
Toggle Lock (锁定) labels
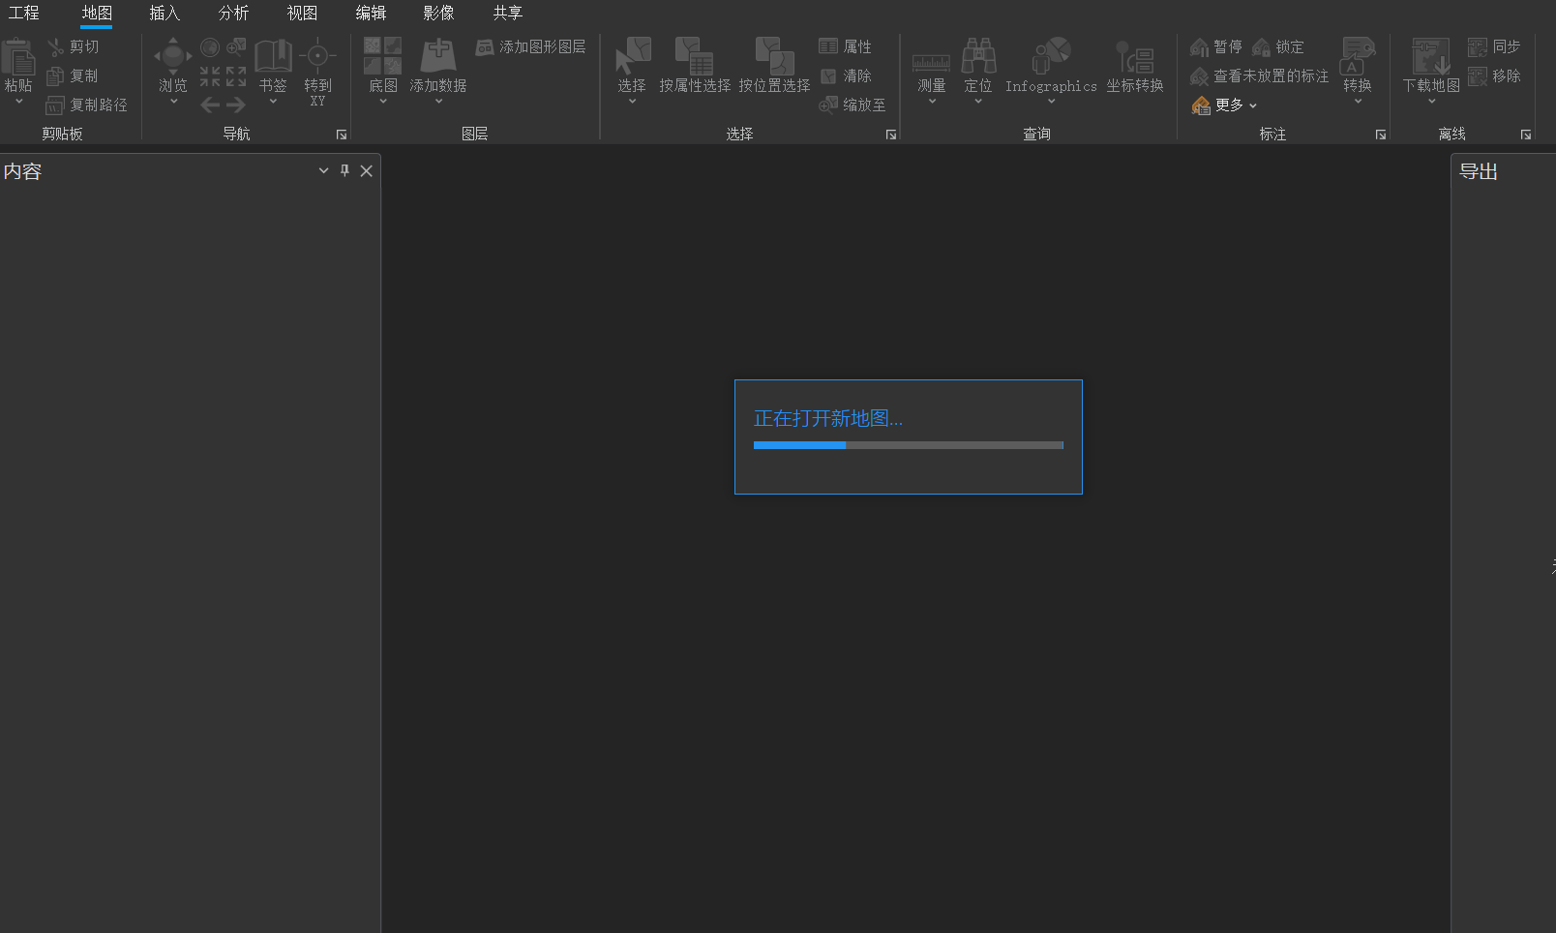pyautogui.click(x=1277, y=46)
